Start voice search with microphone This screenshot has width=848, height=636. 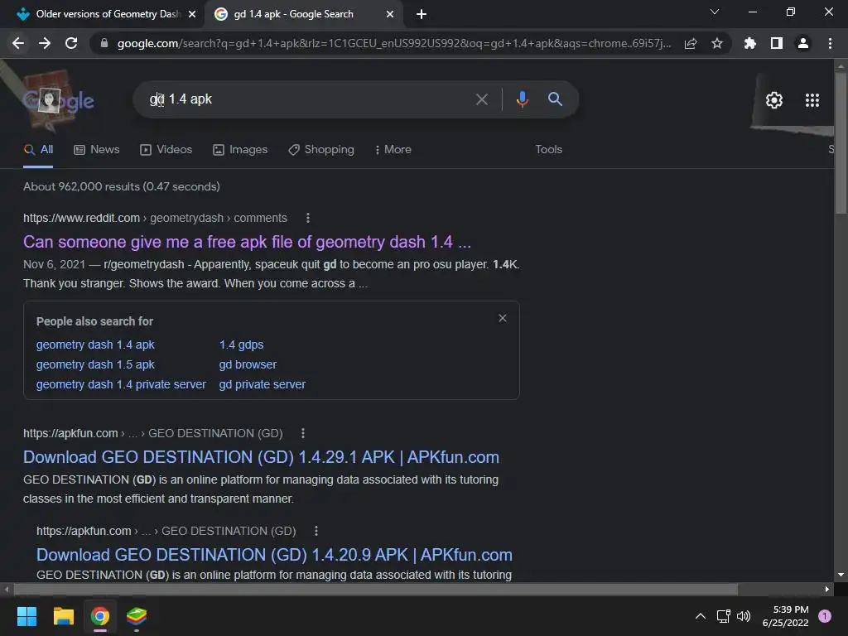point(522,99)
